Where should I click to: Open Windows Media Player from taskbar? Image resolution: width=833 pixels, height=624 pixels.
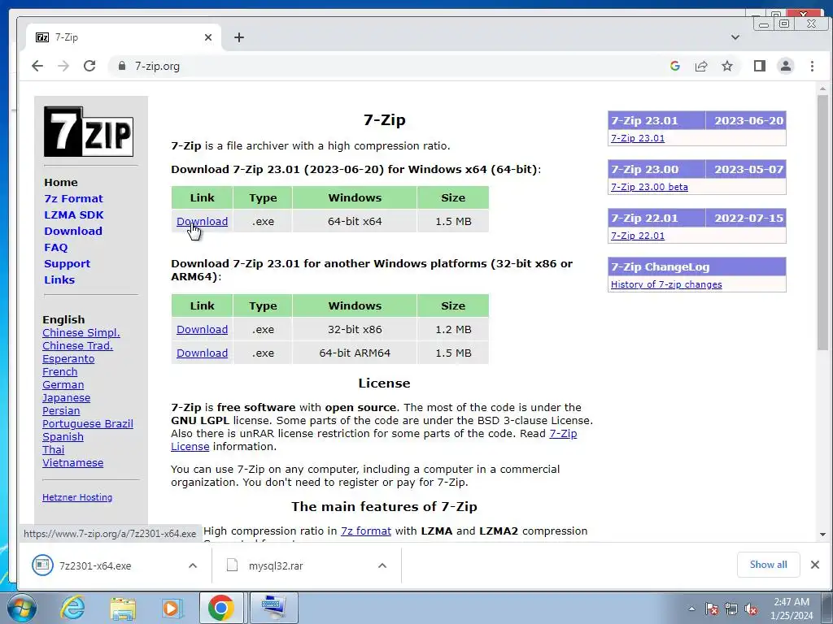[x=171, y=608]
